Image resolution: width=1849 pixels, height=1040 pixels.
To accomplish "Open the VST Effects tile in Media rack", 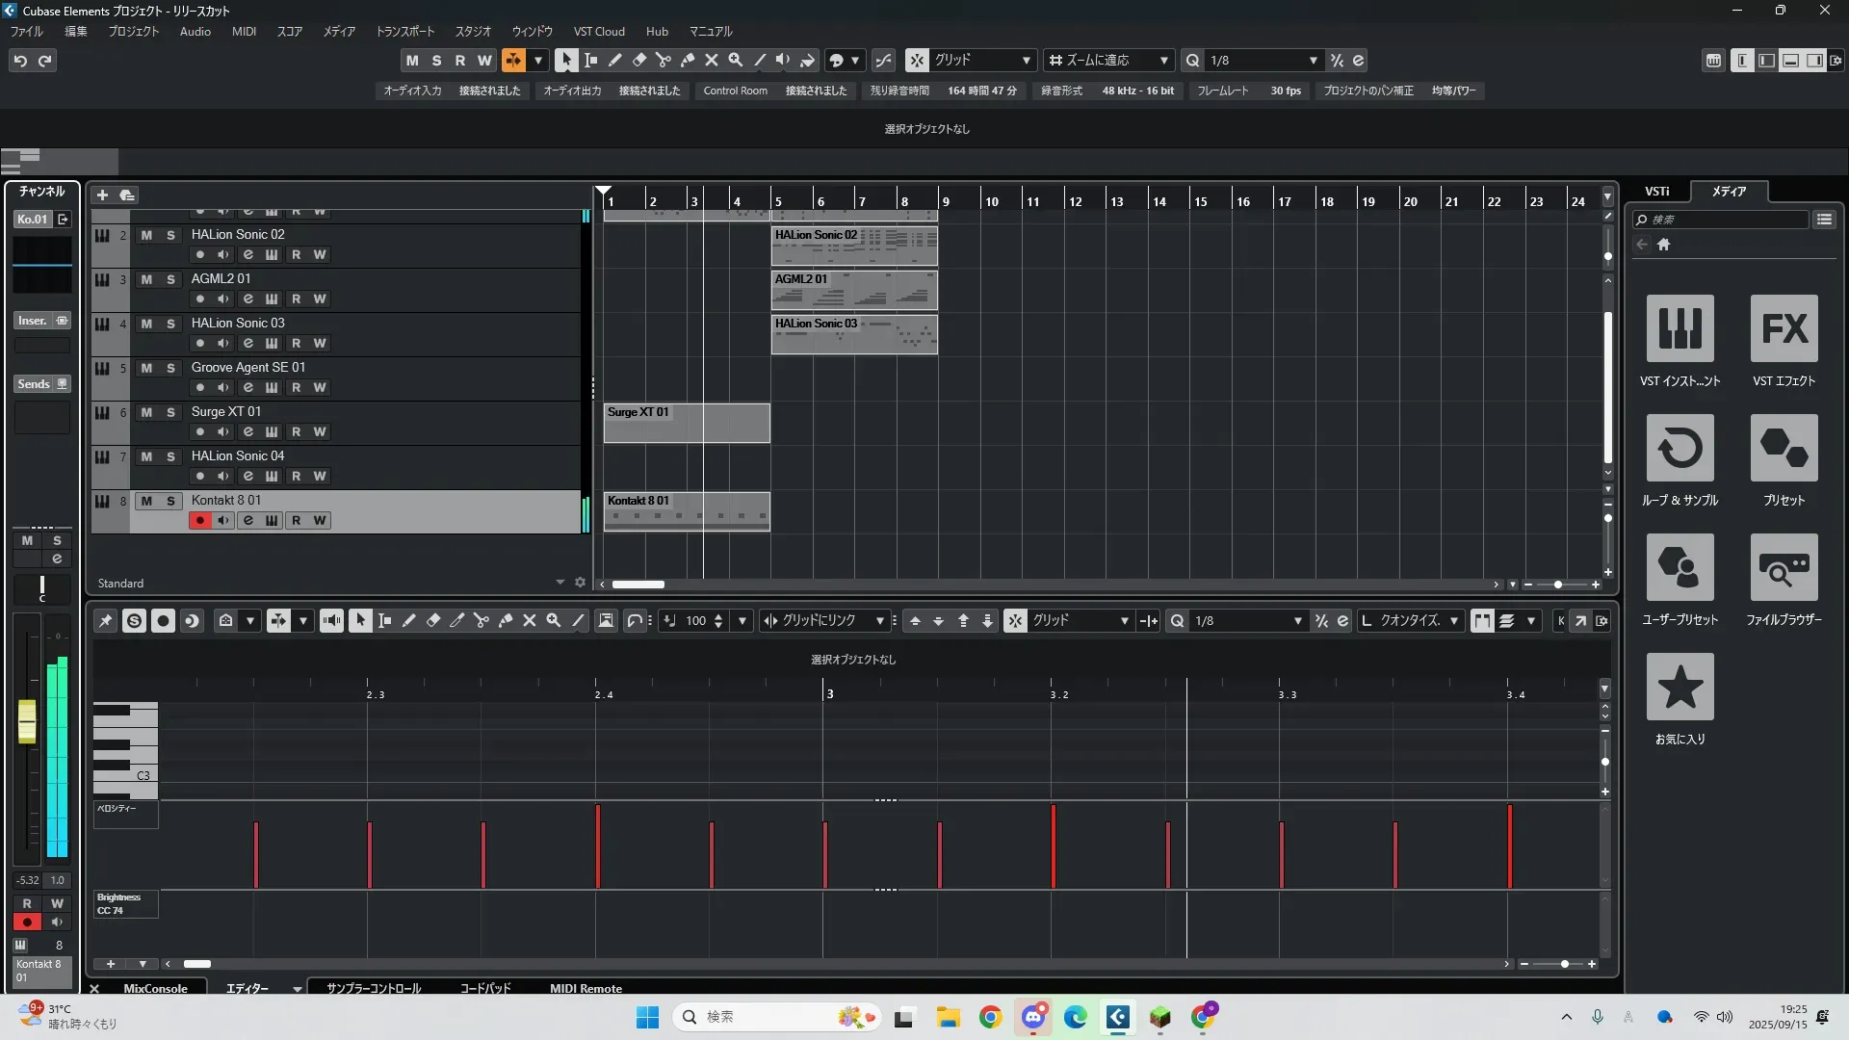I will coord(1784,329).
